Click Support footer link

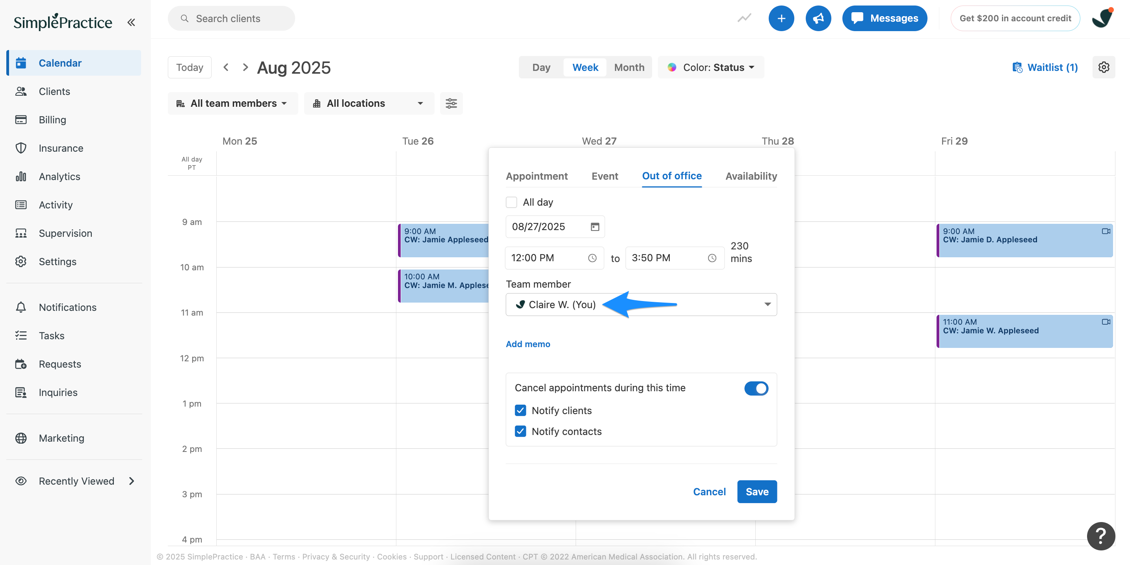click(x=428, y=556)
